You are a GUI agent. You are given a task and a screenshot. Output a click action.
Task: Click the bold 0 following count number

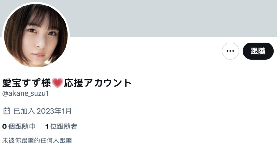pos(5,127)
